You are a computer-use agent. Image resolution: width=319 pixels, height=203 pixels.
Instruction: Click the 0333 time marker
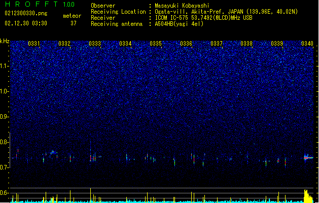click(x=95, y=44)
